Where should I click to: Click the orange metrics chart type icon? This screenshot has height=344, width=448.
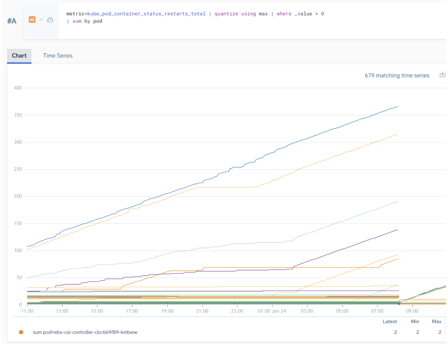(x=32, y=20)
